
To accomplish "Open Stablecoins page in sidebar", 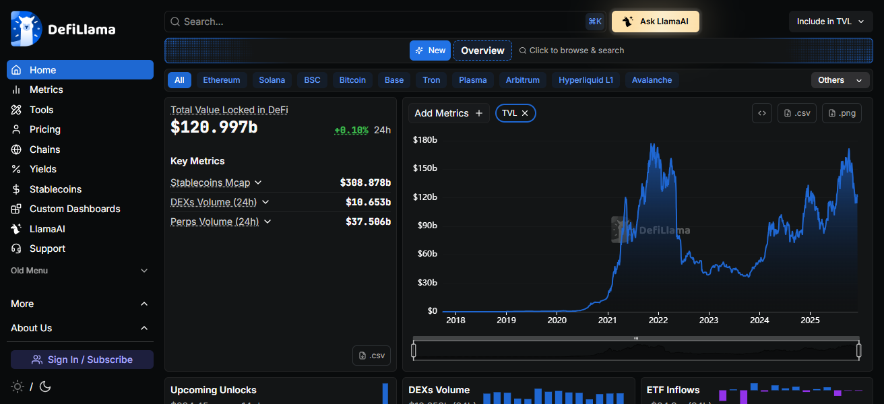I will point(55,189).
